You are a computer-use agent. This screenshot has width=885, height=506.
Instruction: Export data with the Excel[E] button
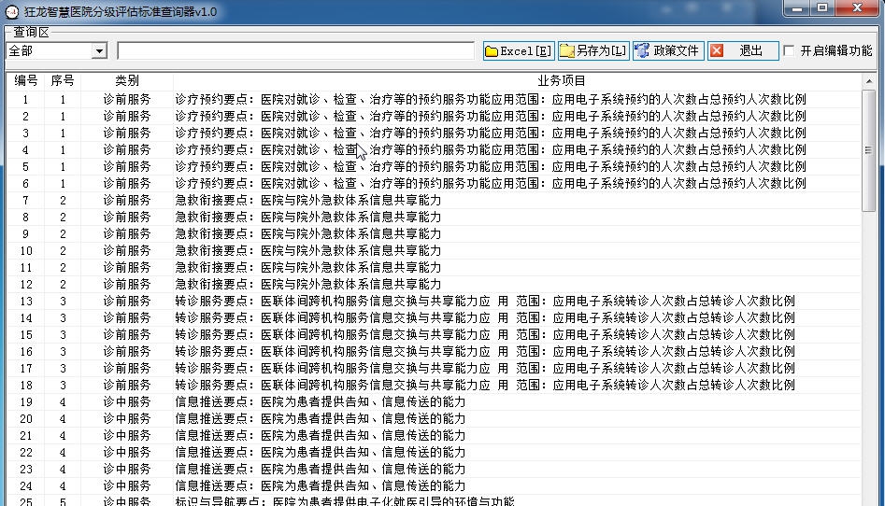pos(519,50)
